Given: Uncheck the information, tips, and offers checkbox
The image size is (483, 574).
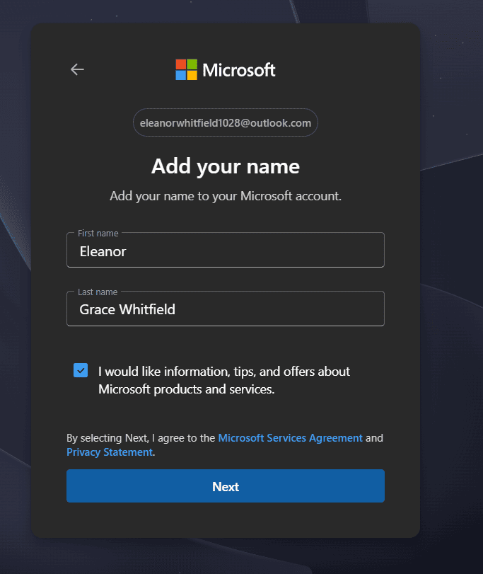Looking at the screenshot, I should 81,370.
